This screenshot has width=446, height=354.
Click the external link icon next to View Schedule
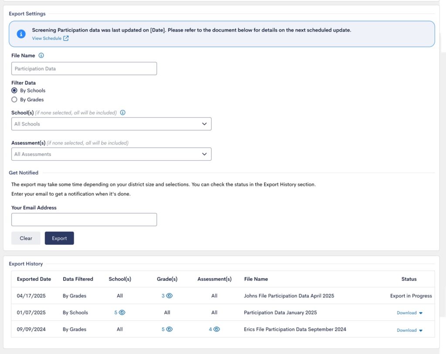67,38
